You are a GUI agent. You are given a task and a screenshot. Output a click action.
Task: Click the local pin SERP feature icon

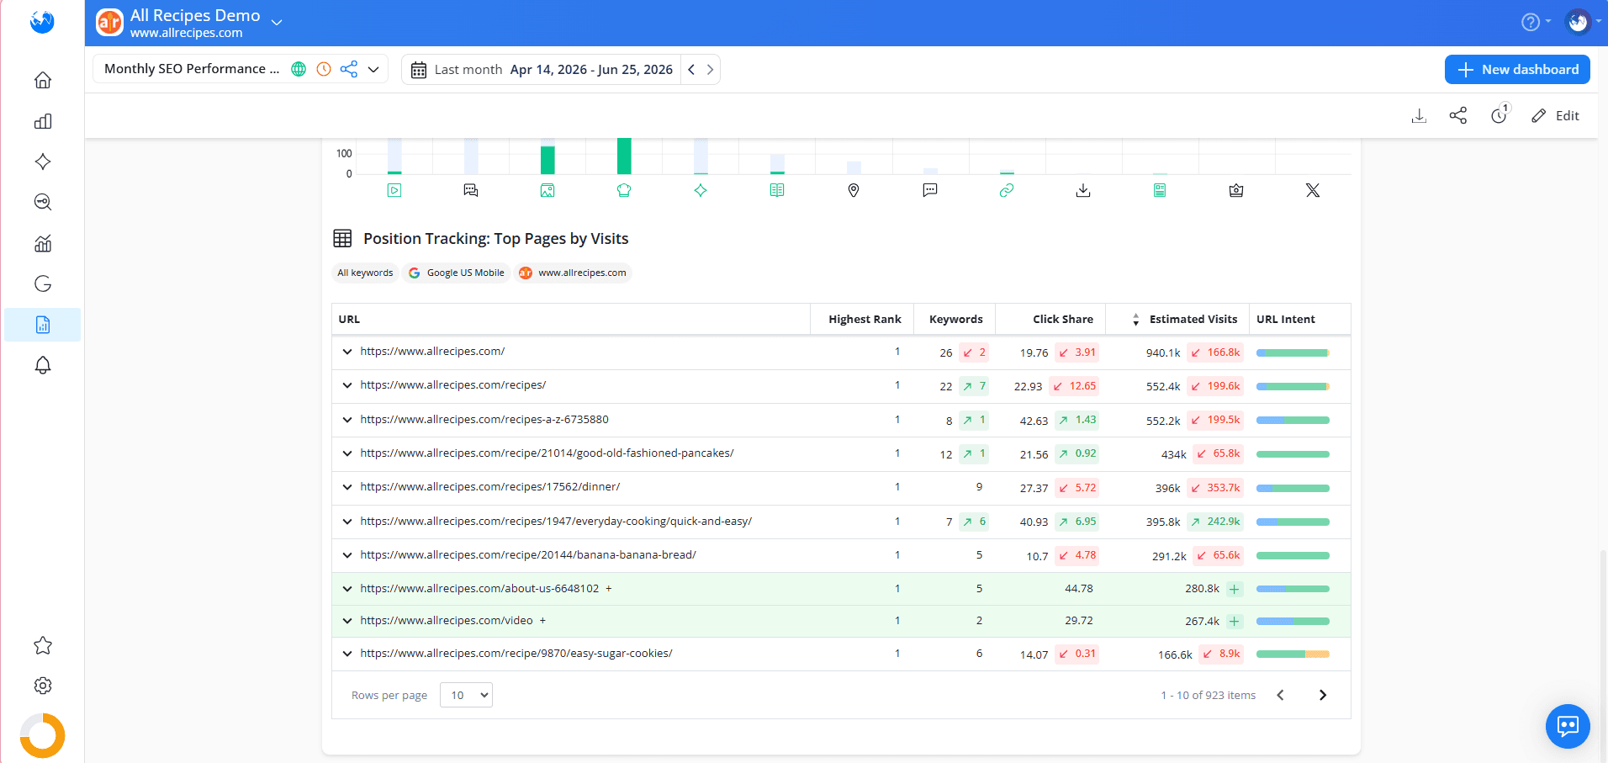point(854,190)
